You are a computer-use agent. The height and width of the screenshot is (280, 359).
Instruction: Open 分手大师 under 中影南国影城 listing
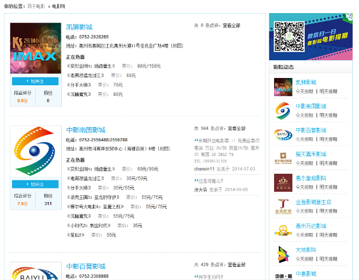point(79,188)
